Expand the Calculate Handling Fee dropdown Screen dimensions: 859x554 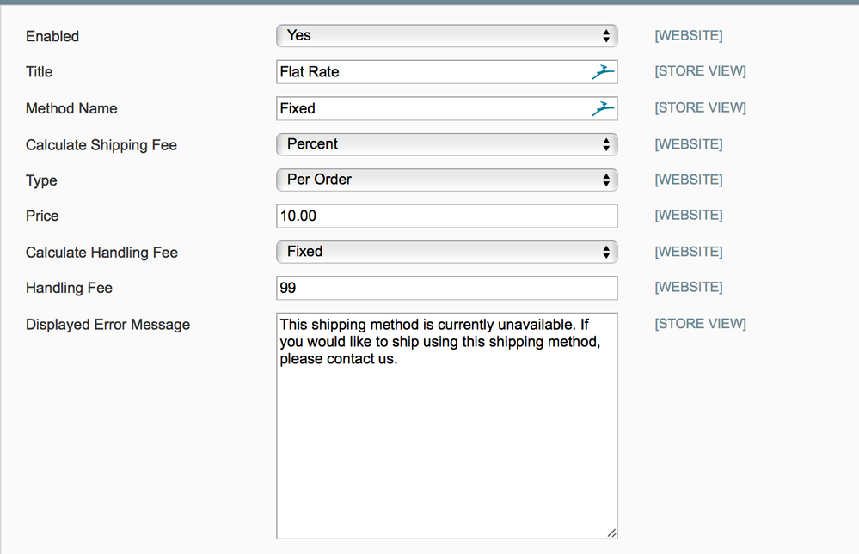click(x=446, y=252)
